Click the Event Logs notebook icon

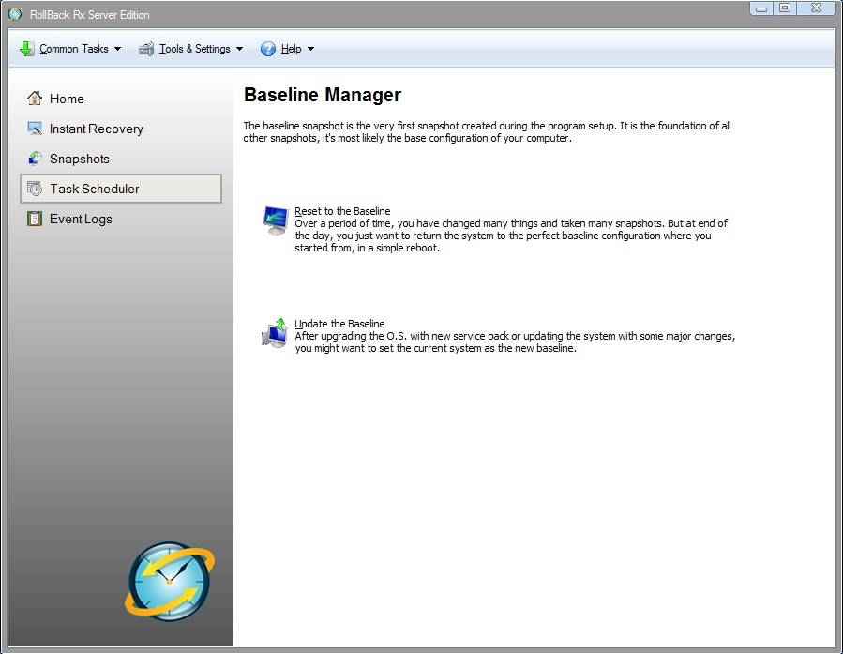(35, 219)
